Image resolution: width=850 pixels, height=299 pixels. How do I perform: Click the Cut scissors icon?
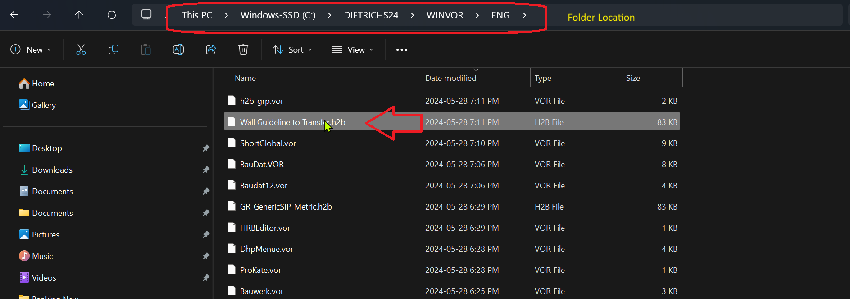coord(81,49)
